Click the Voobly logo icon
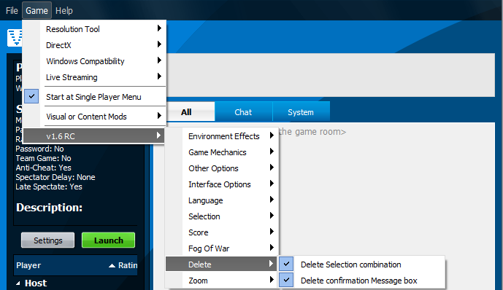 click(x=15, y=38)
